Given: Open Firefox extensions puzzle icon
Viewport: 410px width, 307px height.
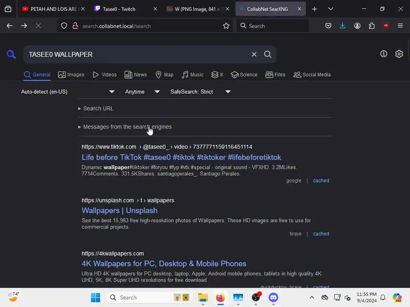Looking at the screenshot, I should [372, 26].
